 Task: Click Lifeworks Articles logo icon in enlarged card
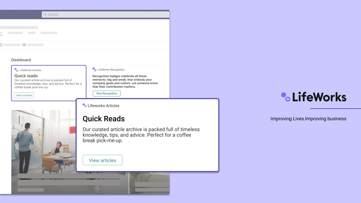(x=85, y=105)
